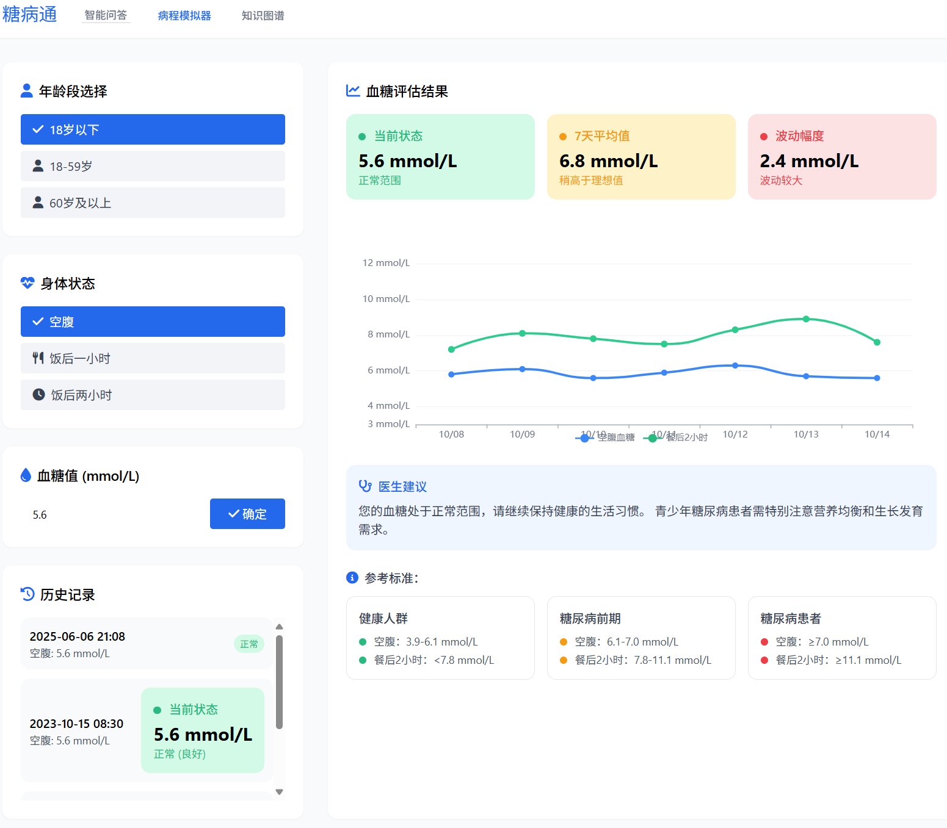
Task: Switch to the 智能问答 tab
Action: click(x=106, y=15)
